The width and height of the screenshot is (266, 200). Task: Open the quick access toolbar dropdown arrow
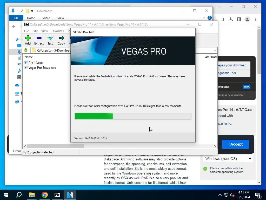[x=32, y=11]
